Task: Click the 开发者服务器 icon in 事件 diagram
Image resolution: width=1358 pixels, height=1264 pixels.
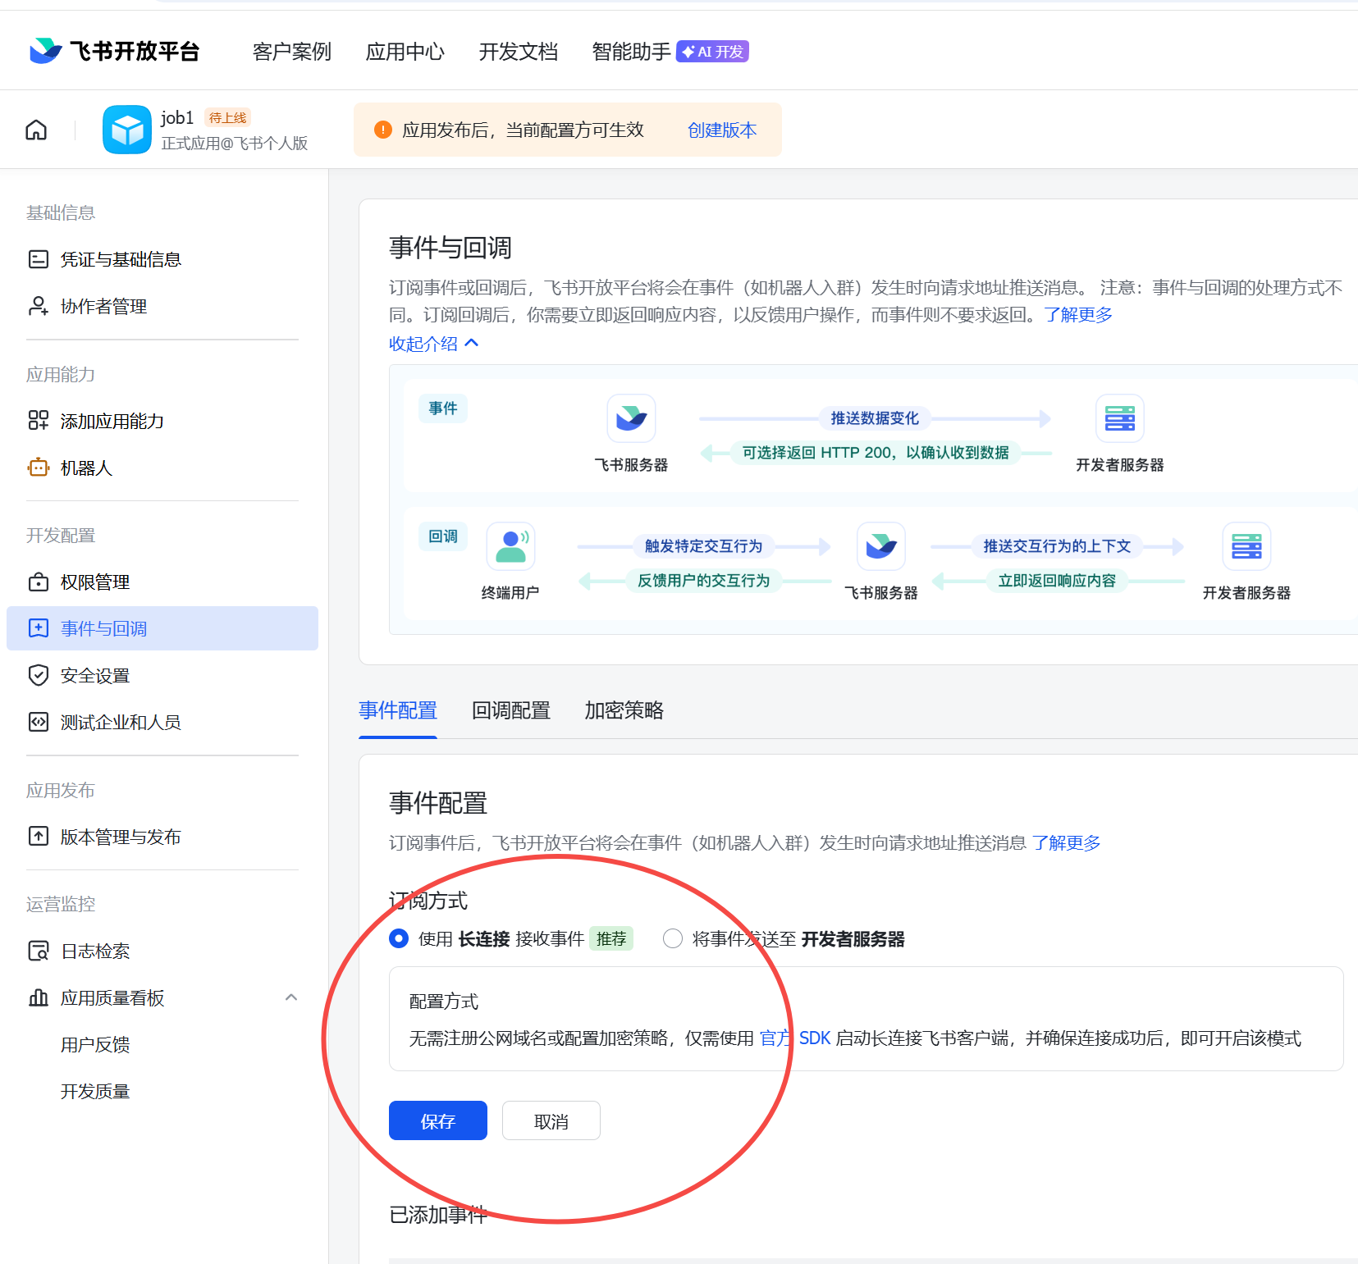Action: (1120, 418)
